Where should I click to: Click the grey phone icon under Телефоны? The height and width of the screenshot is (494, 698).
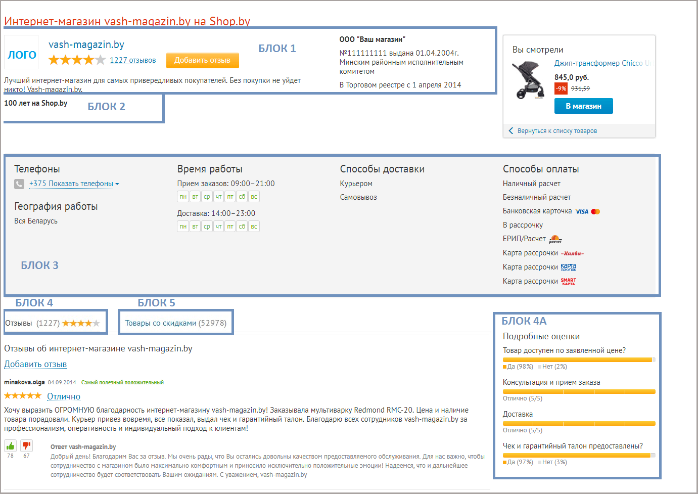point(19,184)
